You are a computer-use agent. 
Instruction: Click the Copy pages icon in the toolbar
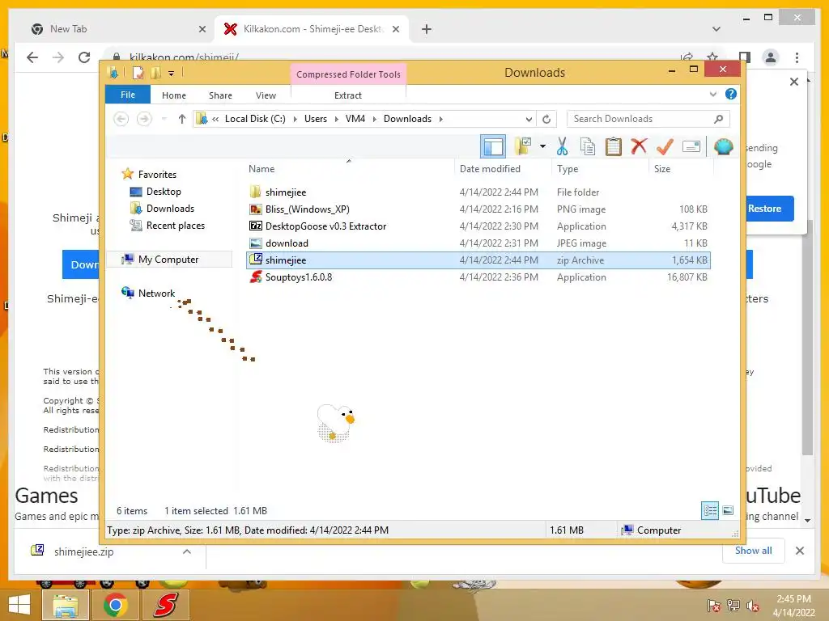pyautogui.click(x=588, y=146)
